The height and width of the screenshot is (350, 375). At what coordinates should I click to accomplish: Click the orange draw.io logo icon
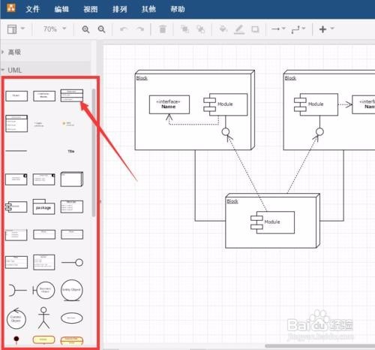click(x=10, y=8)
